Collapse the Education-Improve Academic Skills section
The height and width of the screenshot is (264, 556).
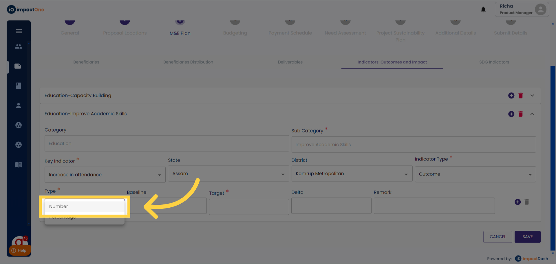point(532,114)
